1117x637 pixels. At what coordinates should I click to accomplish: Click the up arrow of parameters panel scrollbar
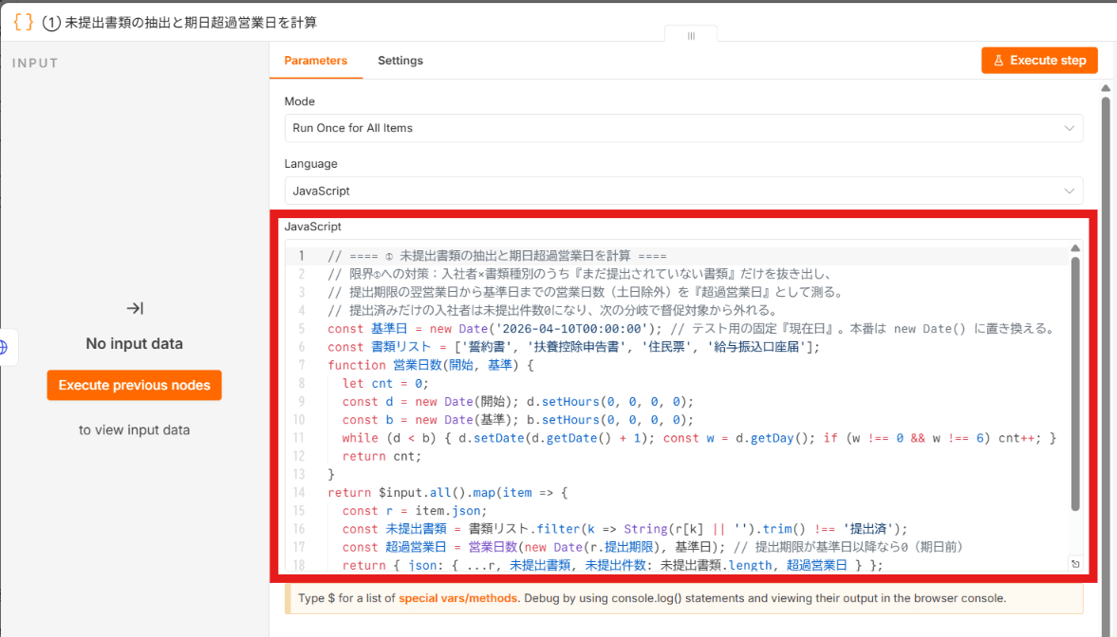[1106, 88]
